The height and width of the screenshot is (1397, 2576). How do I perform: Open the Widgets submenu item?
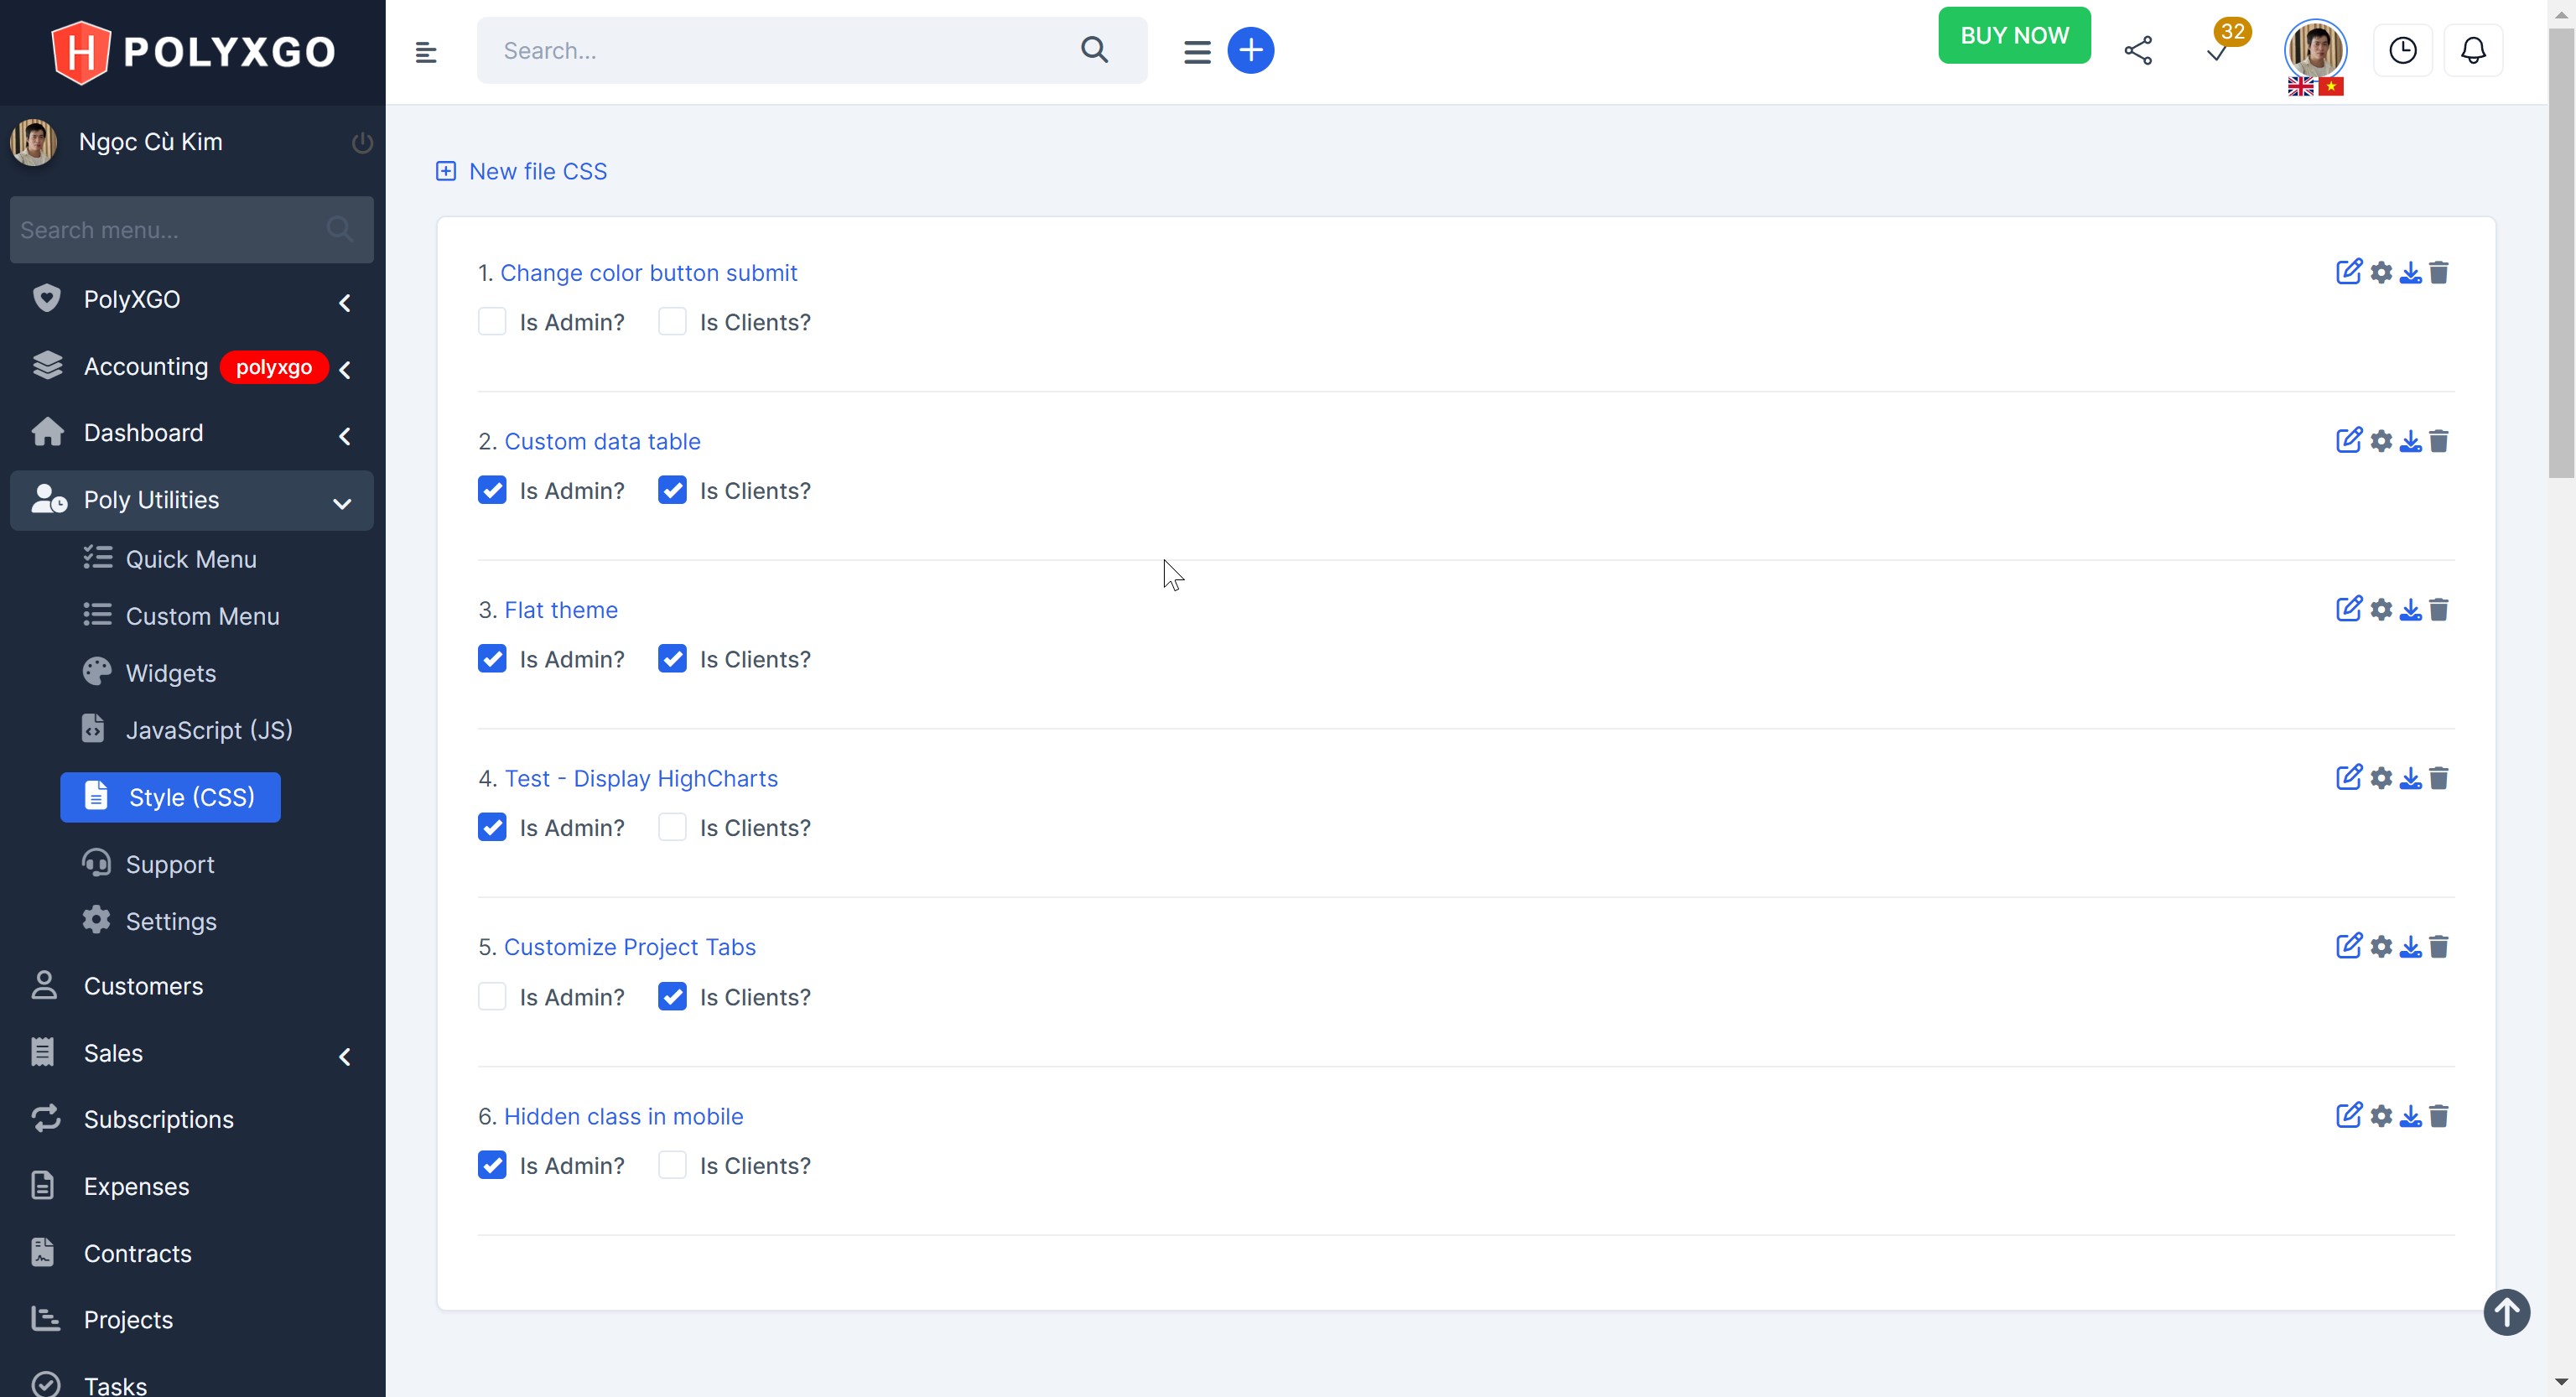pyautogui.click(x=170, y=673)
